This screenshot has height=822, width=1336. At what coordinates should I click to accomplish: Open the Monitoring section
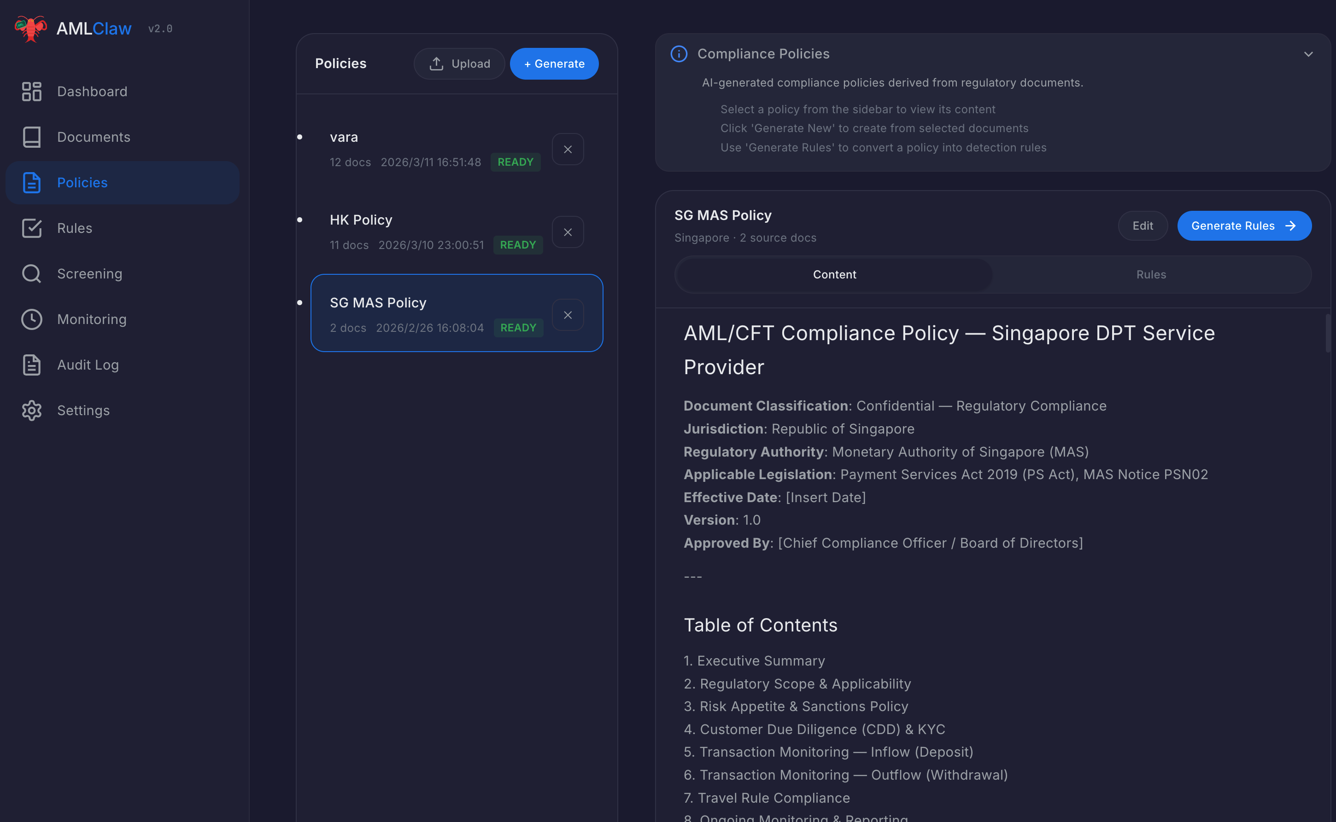point(91,320)
